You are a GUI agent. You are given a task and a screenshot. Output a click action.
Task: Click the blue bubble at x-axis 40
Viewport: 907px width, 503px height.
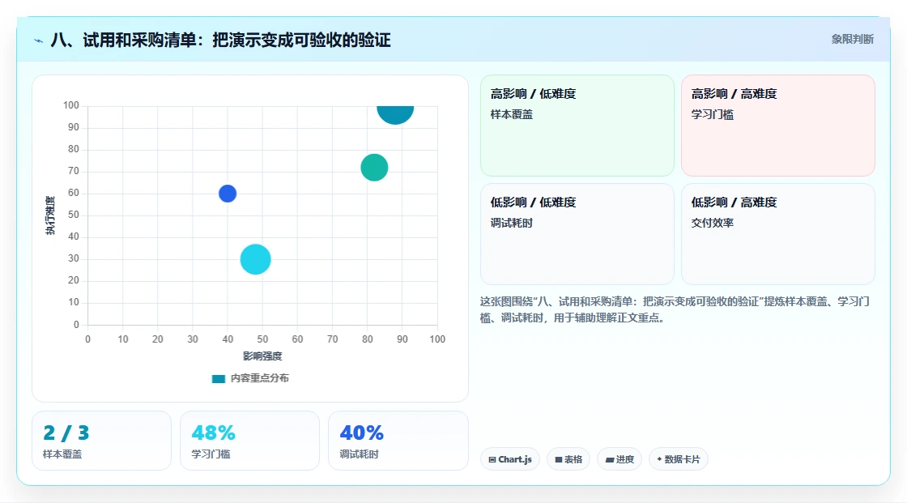228,194
